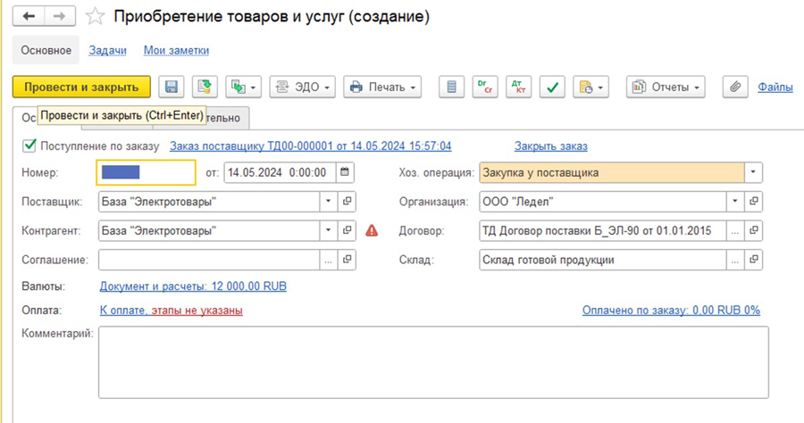Click 'Провести и закрыть' button
Screen dimensions: 804x423
81,87
